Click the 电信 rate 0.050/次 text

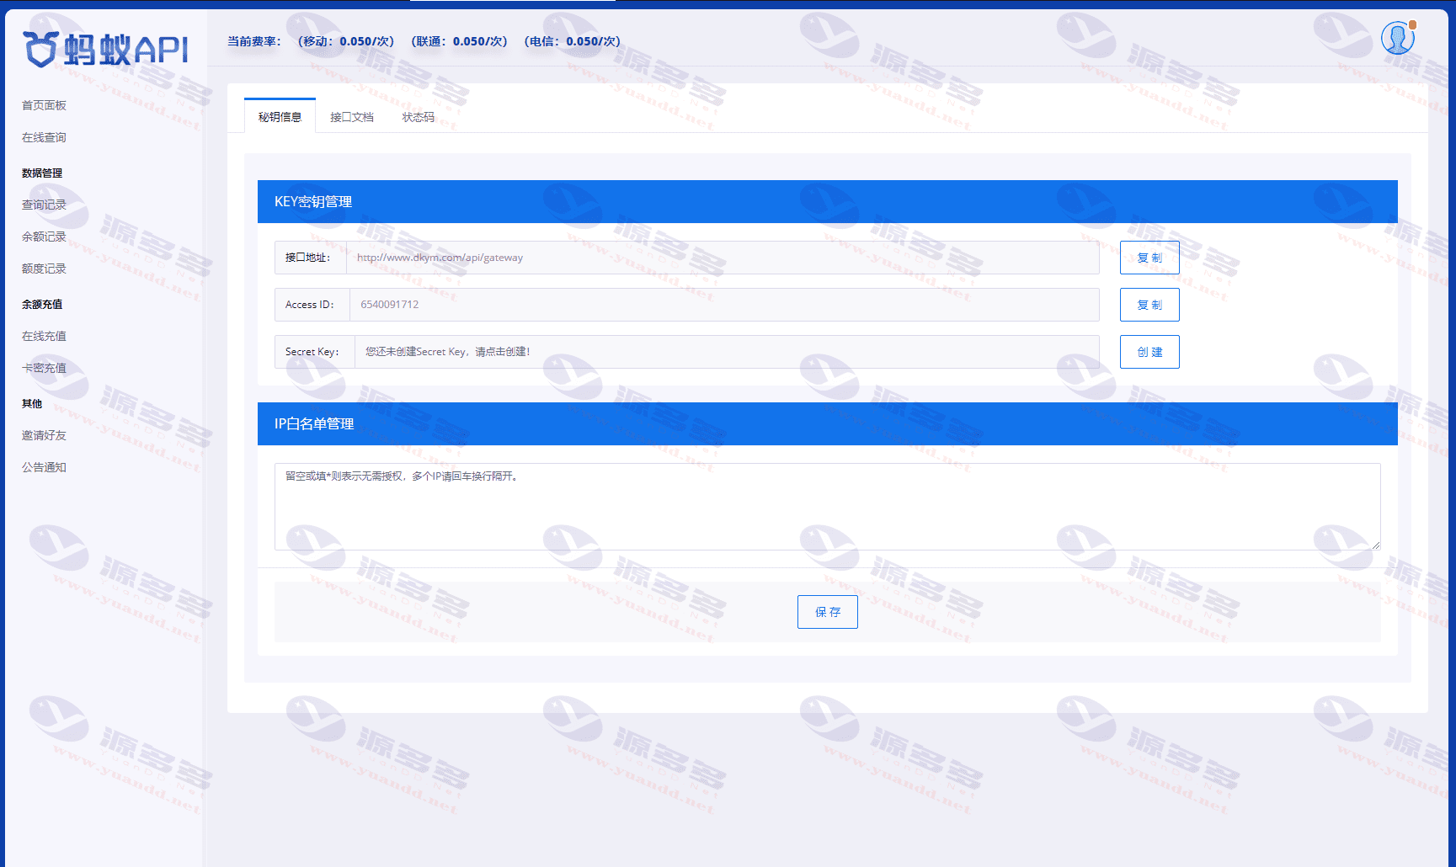pyautogui.click(x=572, y=41)
